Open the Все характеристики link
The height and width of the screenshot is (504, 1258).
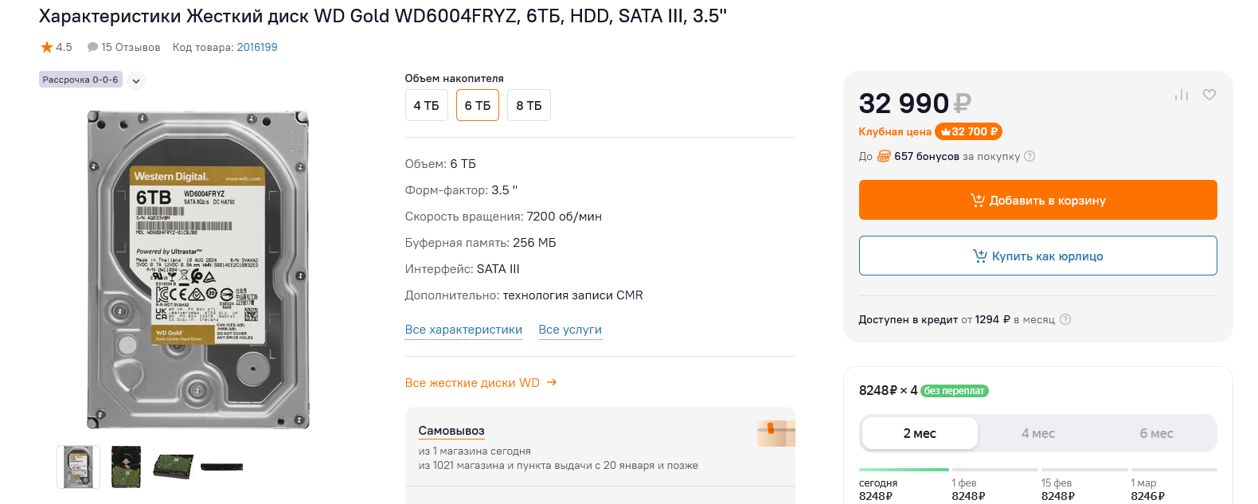click(x=463, y=330)
